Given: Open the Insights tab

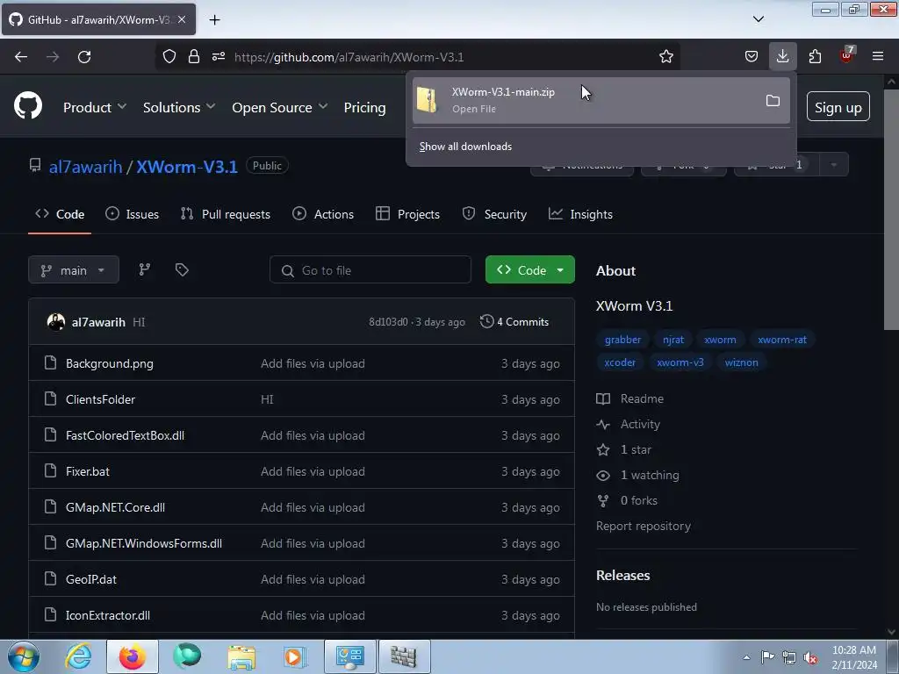Looking at the screenshot, I should (581, 214).
